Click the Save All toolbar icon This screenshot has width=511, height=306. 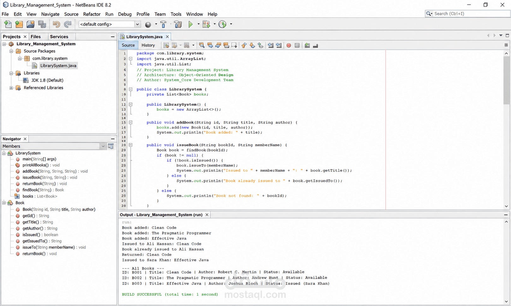pos(42,24)
